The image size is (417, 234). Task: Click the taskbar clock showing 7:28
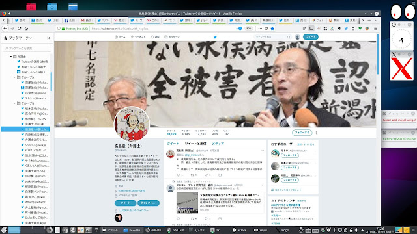[x=380, y=230]
